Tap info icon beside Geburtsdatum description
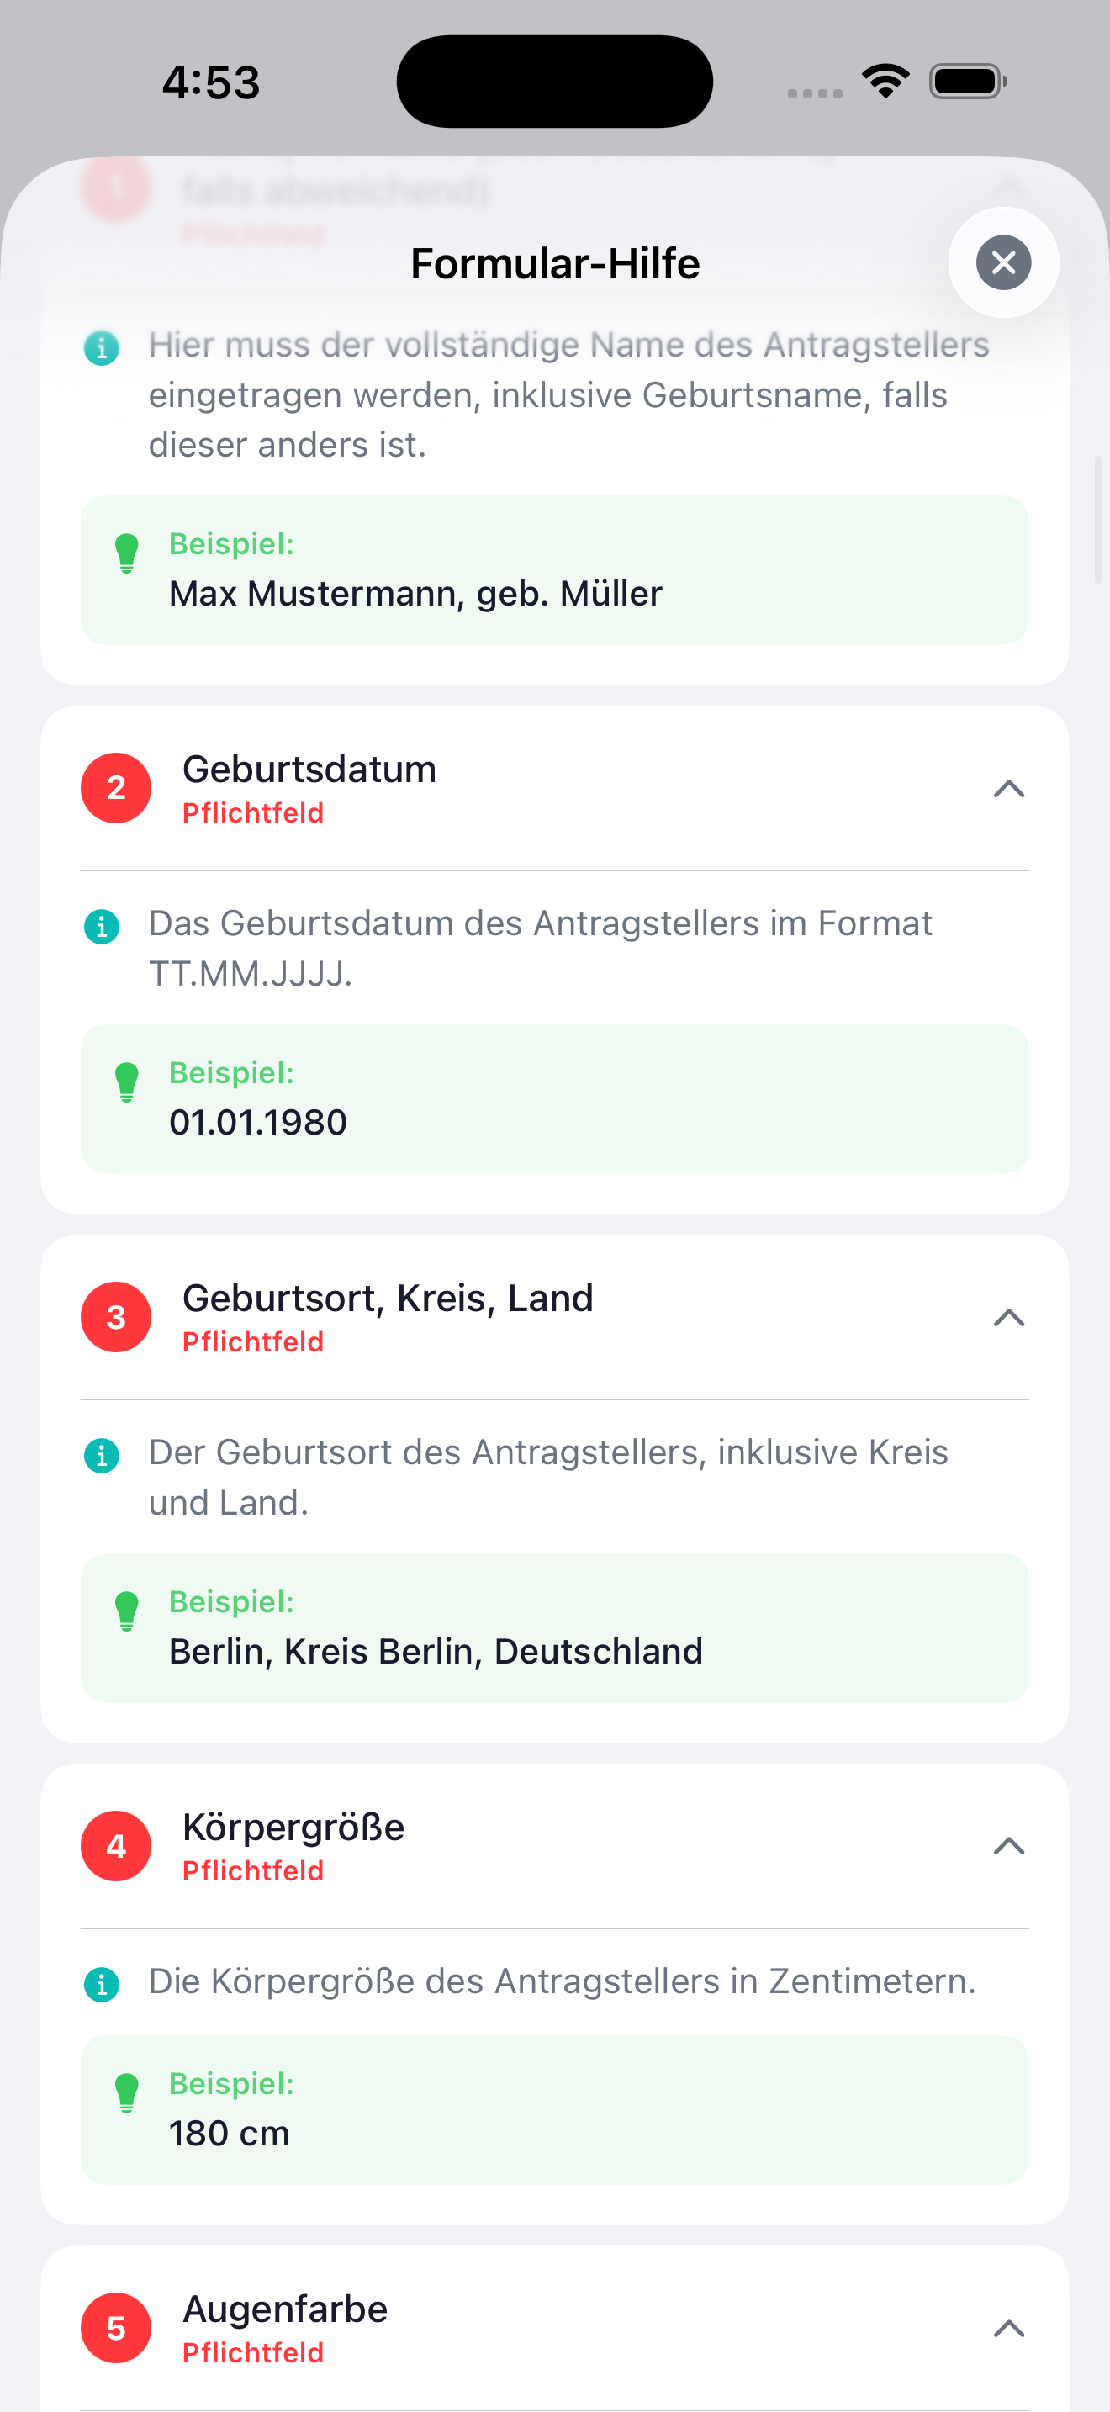This screenshot has width=1110, height=2412. [102, 926]
